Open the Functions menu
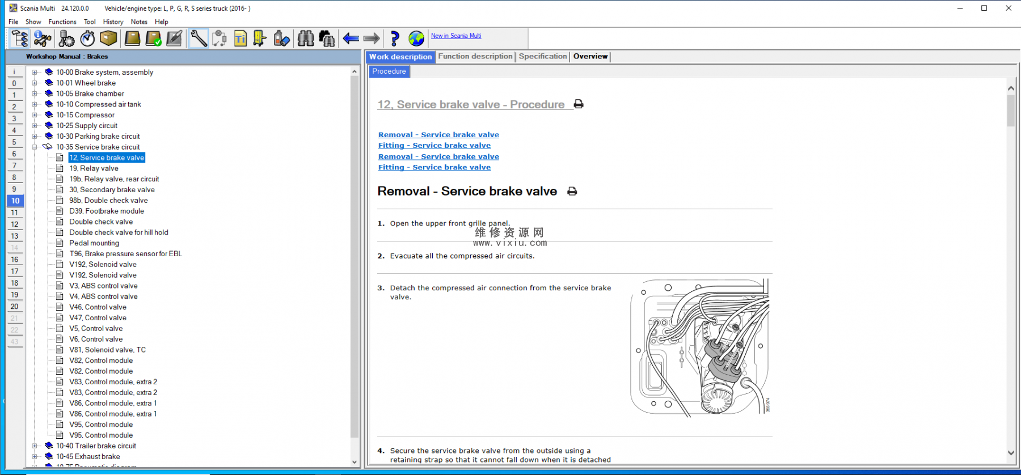This screenshot has width=1021, height=475. click(x=62, y=22)
